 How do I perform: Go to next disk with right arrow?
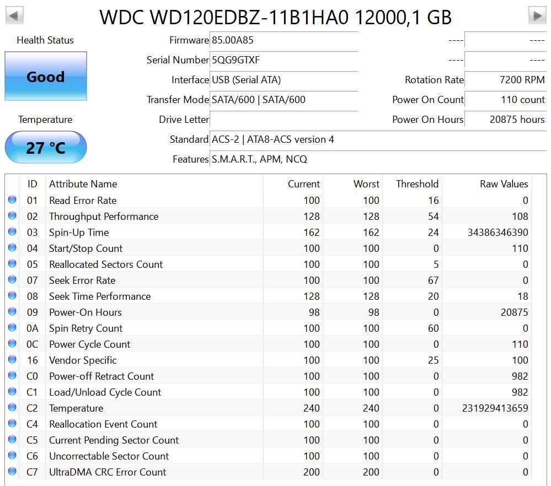click(x=537, y=15)
